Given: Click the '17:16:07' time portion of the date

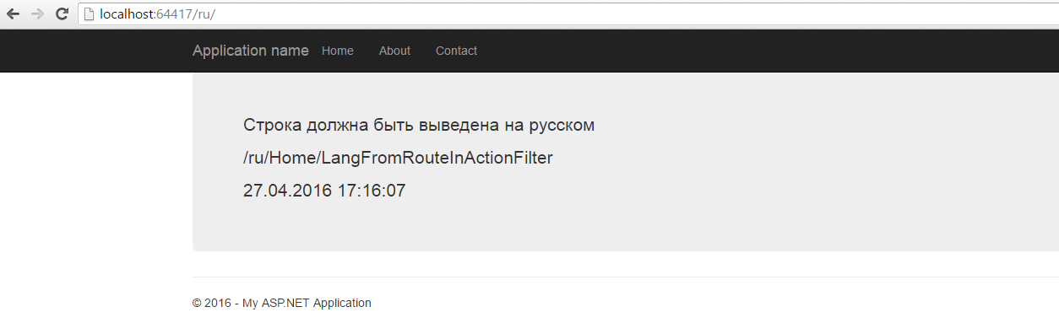Looking at the screenshot, I should 372,191.
